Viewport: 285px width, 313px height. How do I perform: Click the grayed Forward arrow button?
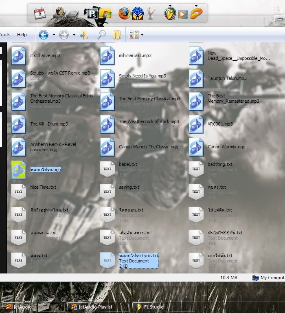[64, 35]
